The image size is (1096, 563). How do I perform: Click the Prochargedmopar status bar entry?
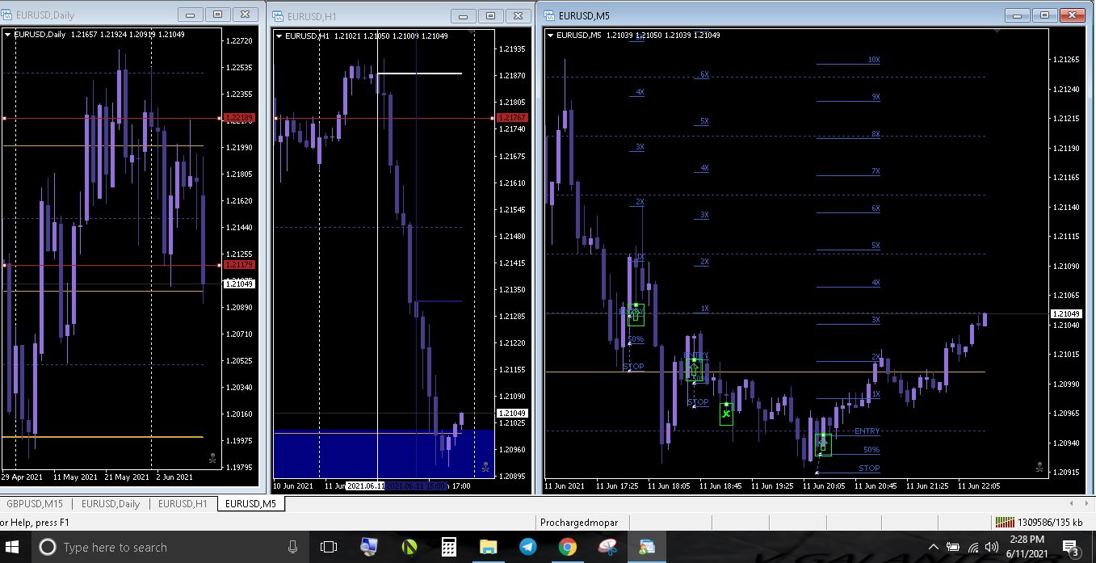pyautogui.click(x=580, y=522)
